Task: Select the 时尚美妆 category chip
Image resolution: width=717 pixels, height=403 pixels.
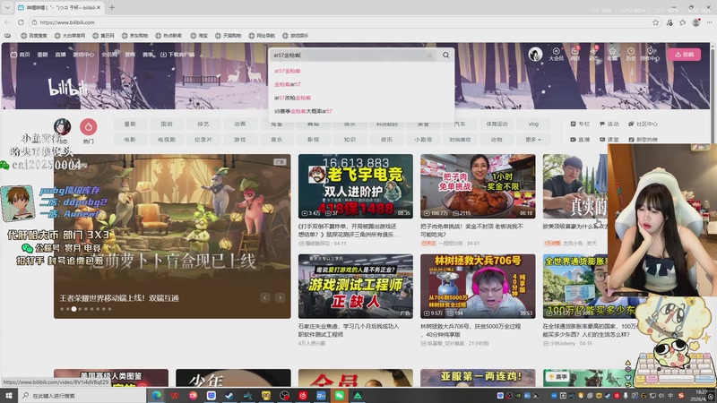Action: tap(460, 140)
